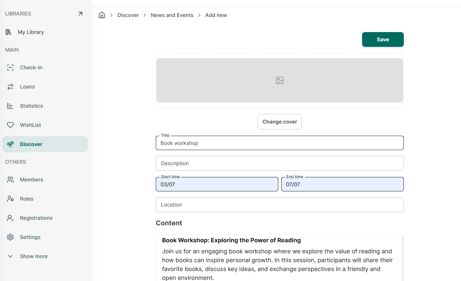Open Settings from the sidebar

point(45,237)
